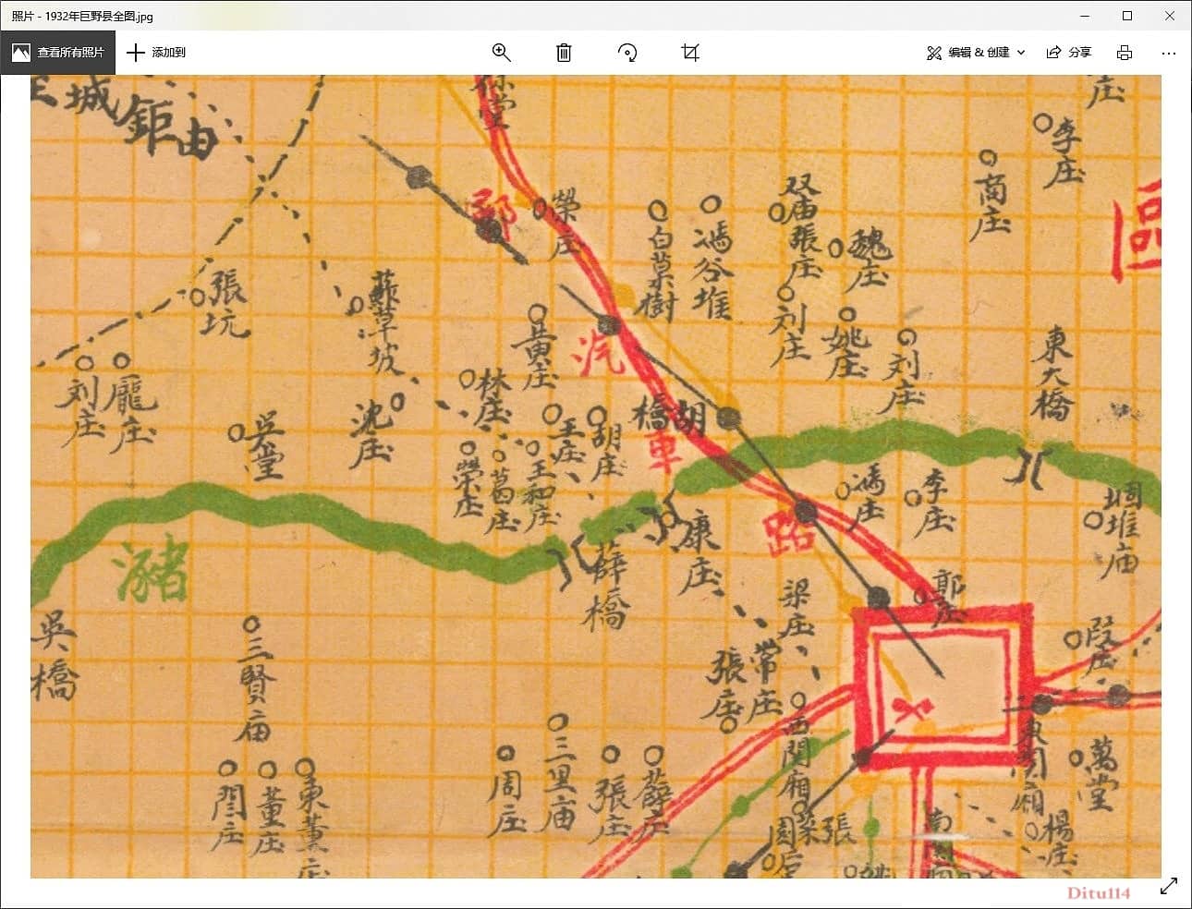This screenshot has height=909, width=1192.
Task: Zoom in with the magnifier icon
Action: coord(502,53)
